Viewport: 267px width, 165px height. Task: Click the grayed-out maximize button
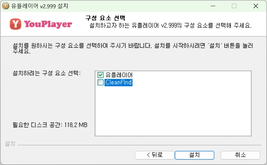click(x=234, y=6)
